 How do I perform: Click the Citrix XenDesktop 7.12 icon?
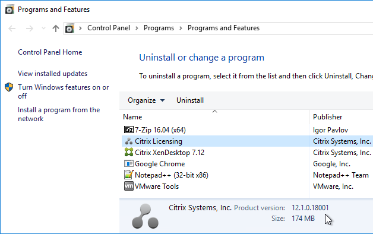coord(129,152)
